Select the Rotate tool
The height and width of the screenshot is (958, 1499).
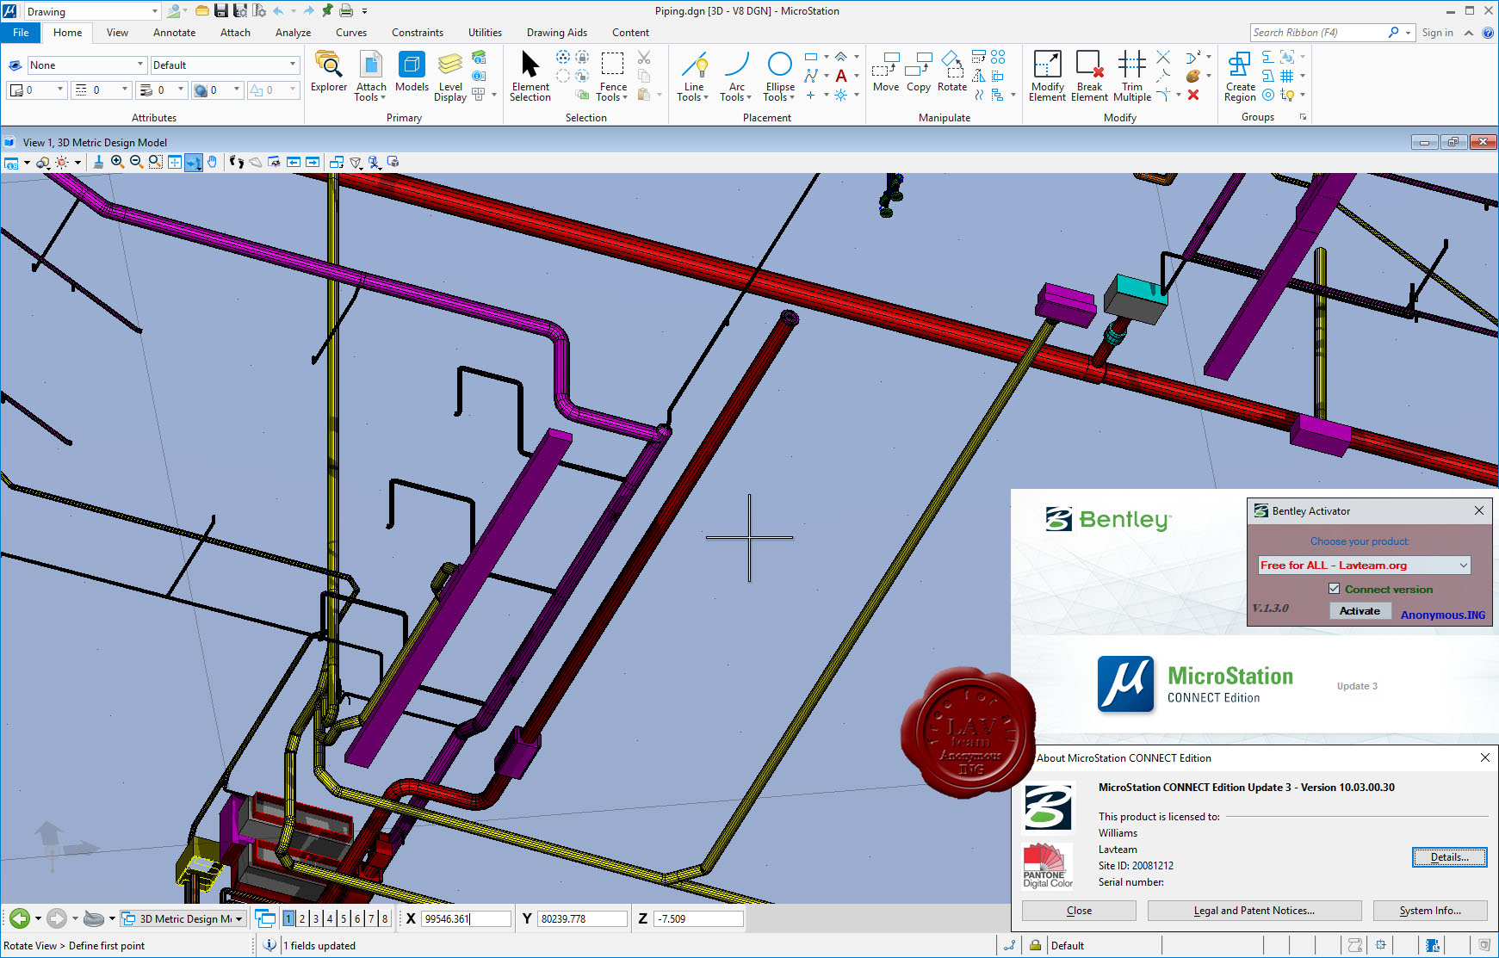[x=952, y=71]
